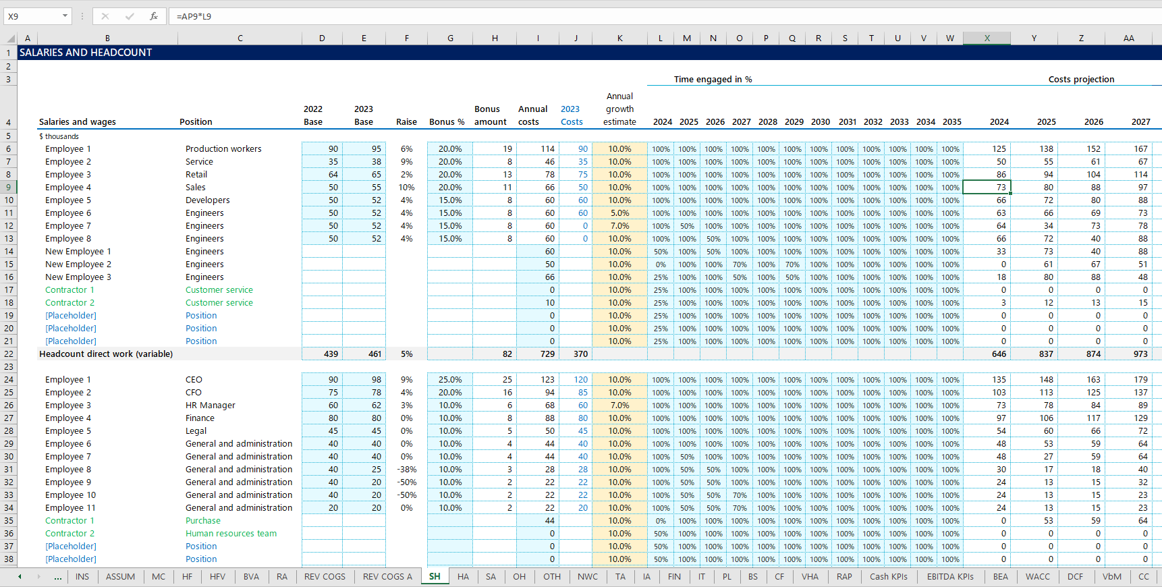The height and width of the screenshot is (587, 1162).
Task: Click the next sheet tab arrow
Action: pyautogui.click(x=38, y=577)
